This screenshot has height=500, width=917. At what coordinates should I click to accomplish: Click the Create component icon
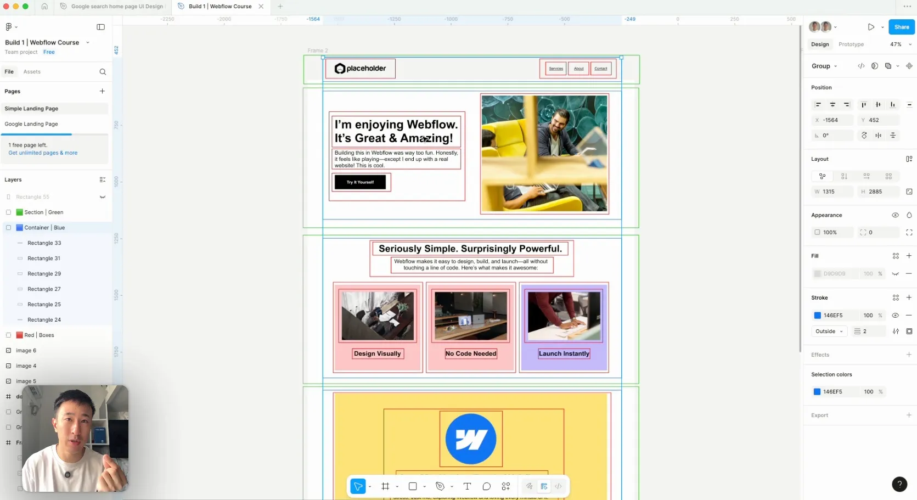tap(909, 66)
